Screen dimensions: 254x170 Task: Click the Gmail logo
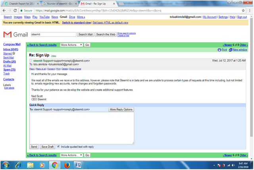(x=15, y=34)
